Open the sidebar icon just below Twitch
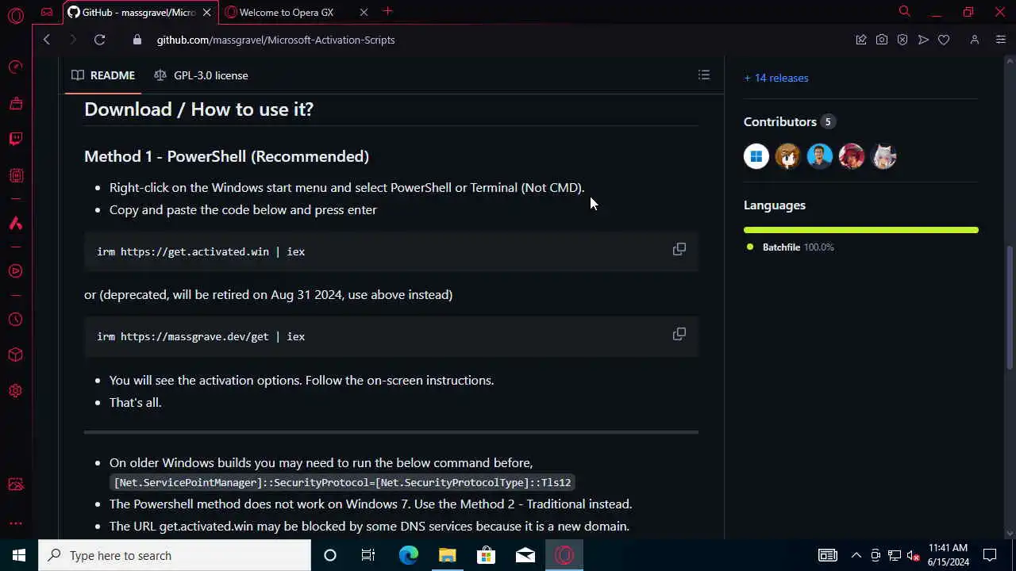Image resolution: width=1016 pixels, height=571 pixels. pyautogui.click(x=15, y=175)
